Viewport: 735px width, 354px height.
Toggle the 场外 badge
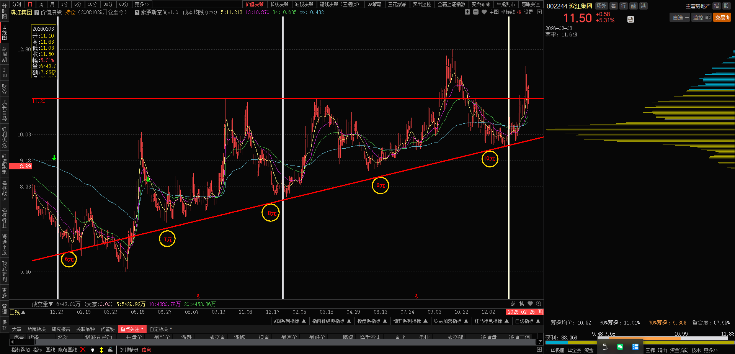click(x=601, y=6)
